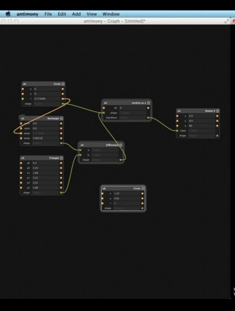Click the shape output port of a6 Circle

pos(142,208)
